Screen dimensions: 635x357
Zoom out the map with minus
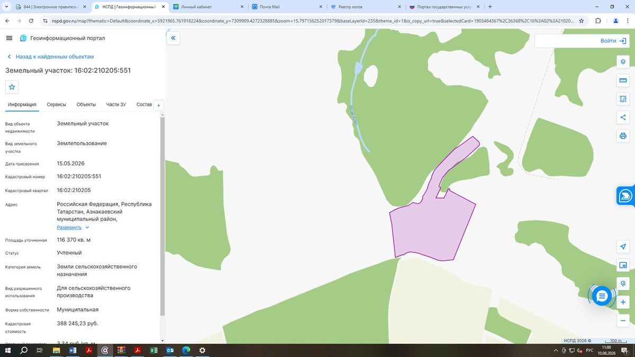tap(623, 321)
